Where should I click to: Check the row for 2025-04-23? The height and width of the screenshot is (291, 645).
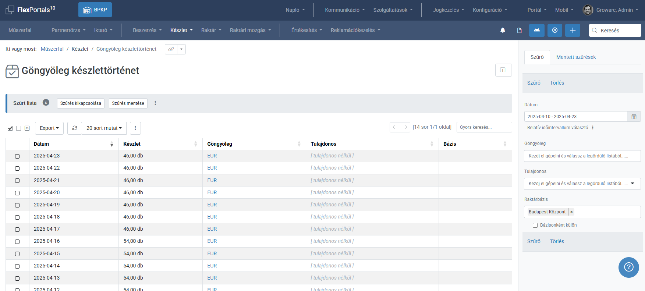pos(17,156)
